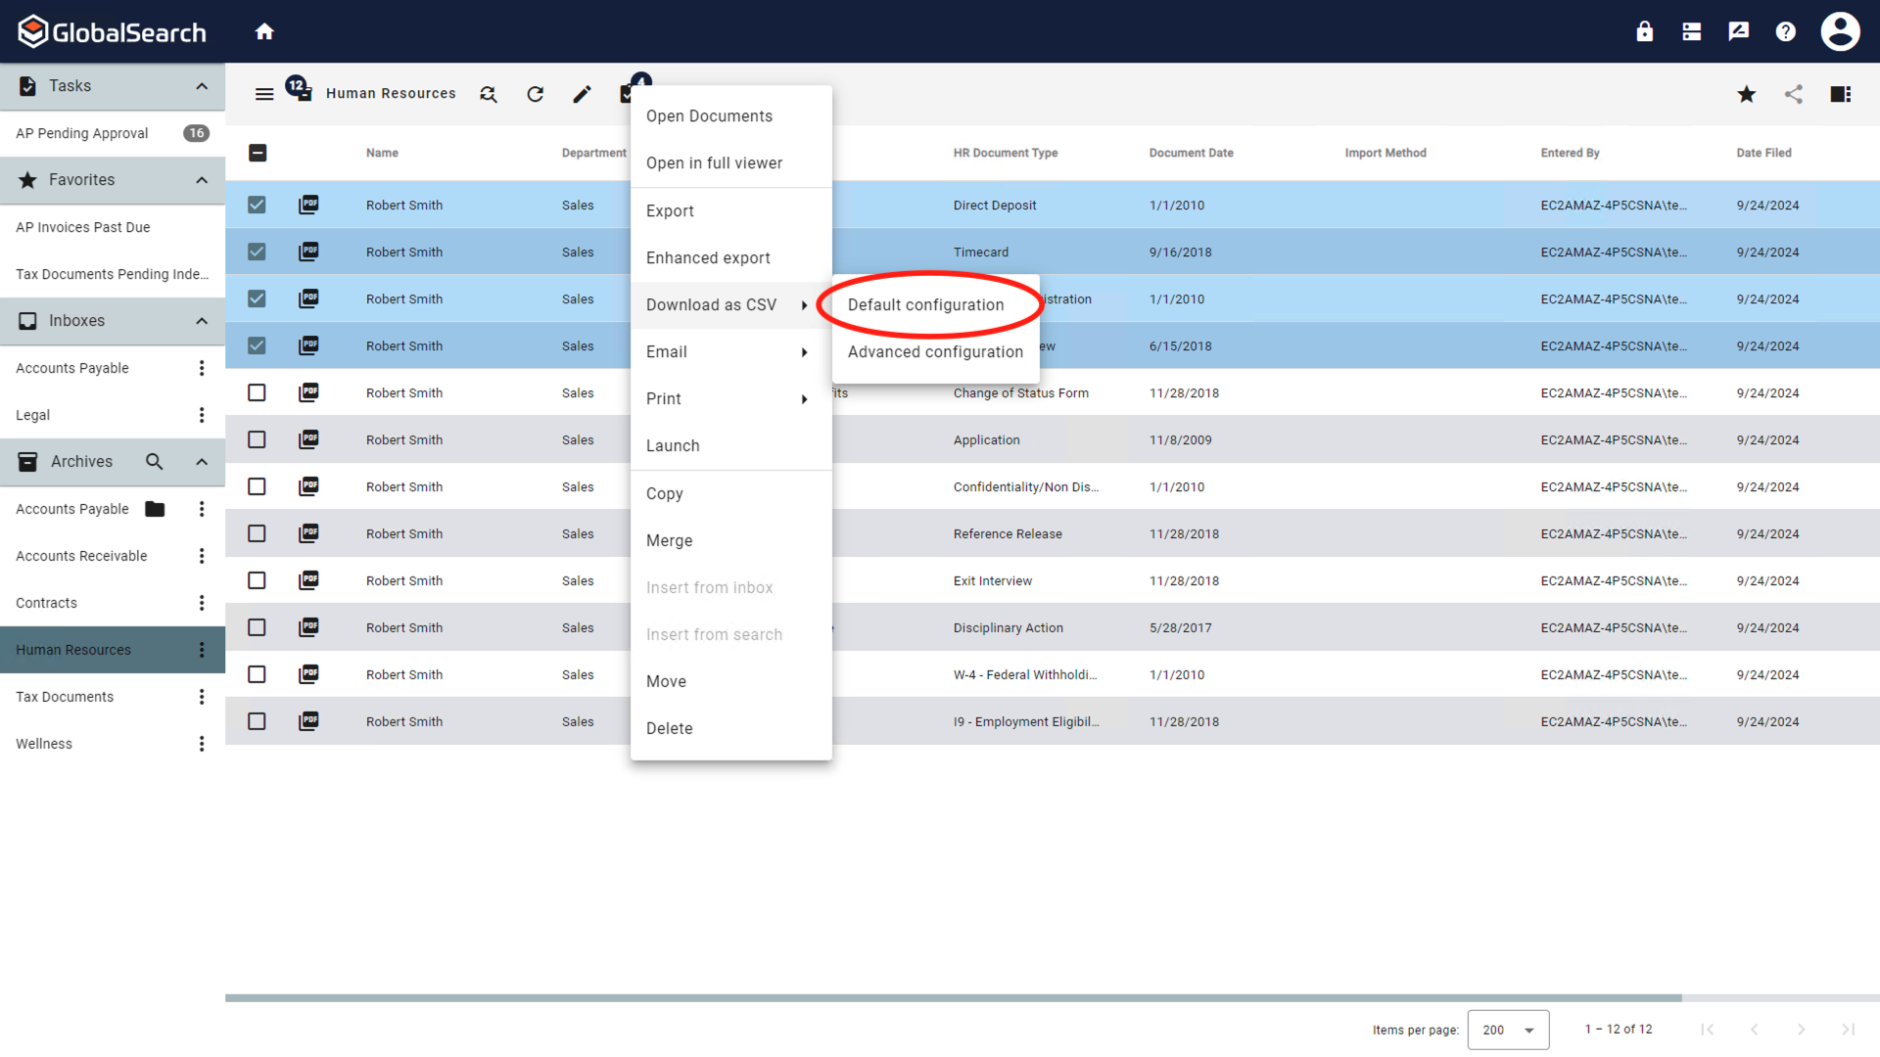Choose Enhanced export from the menu
Screen dimensions: 1880x1057
pyautogui.click(x=707, y=257)
